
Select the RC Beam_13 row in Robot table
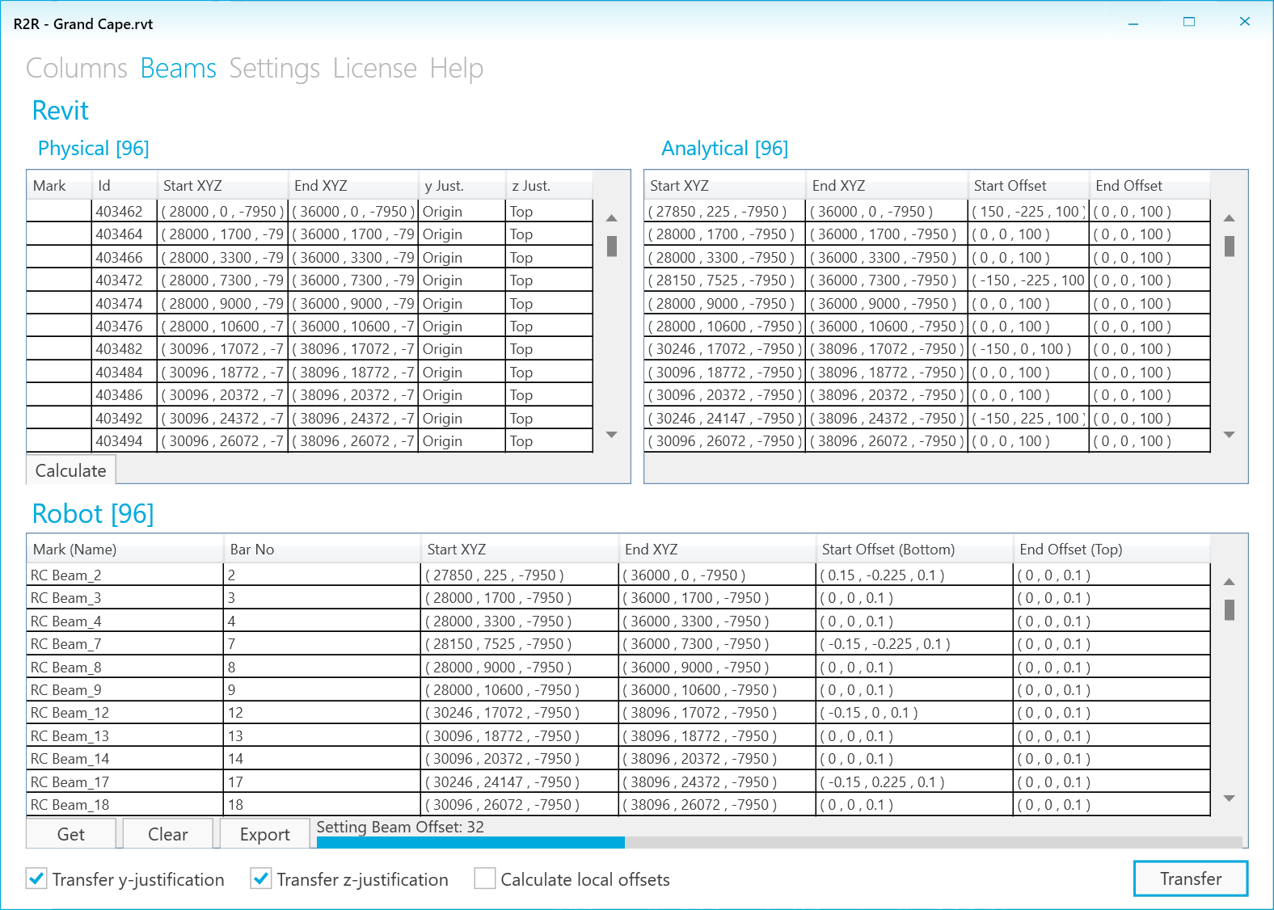(x=618, y=736)
